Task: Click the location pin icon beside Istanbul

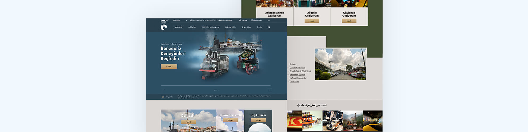Action: point(174,20)
